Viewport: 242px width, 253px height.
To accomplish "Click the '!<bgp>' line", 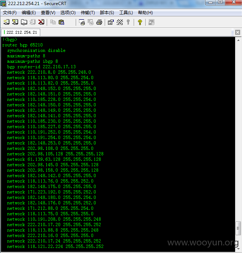I will coord(10,39).
